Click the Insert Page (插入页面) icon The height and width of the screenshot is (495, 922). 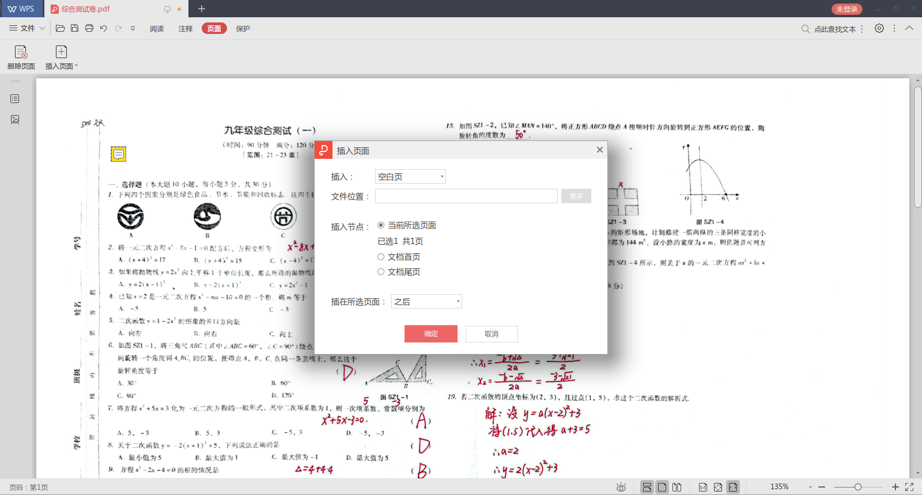61,52
